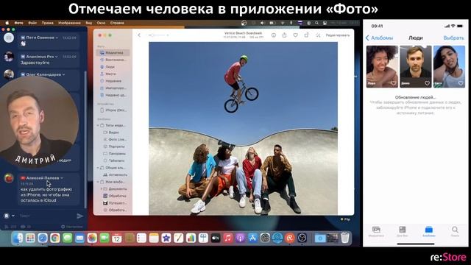
Task: Open Импортированные in the Photos sidebar
Action: pos(113,88)
